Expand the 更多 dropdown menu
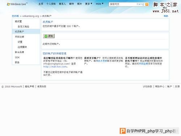 pyautogui.click(x=89, y=4)
